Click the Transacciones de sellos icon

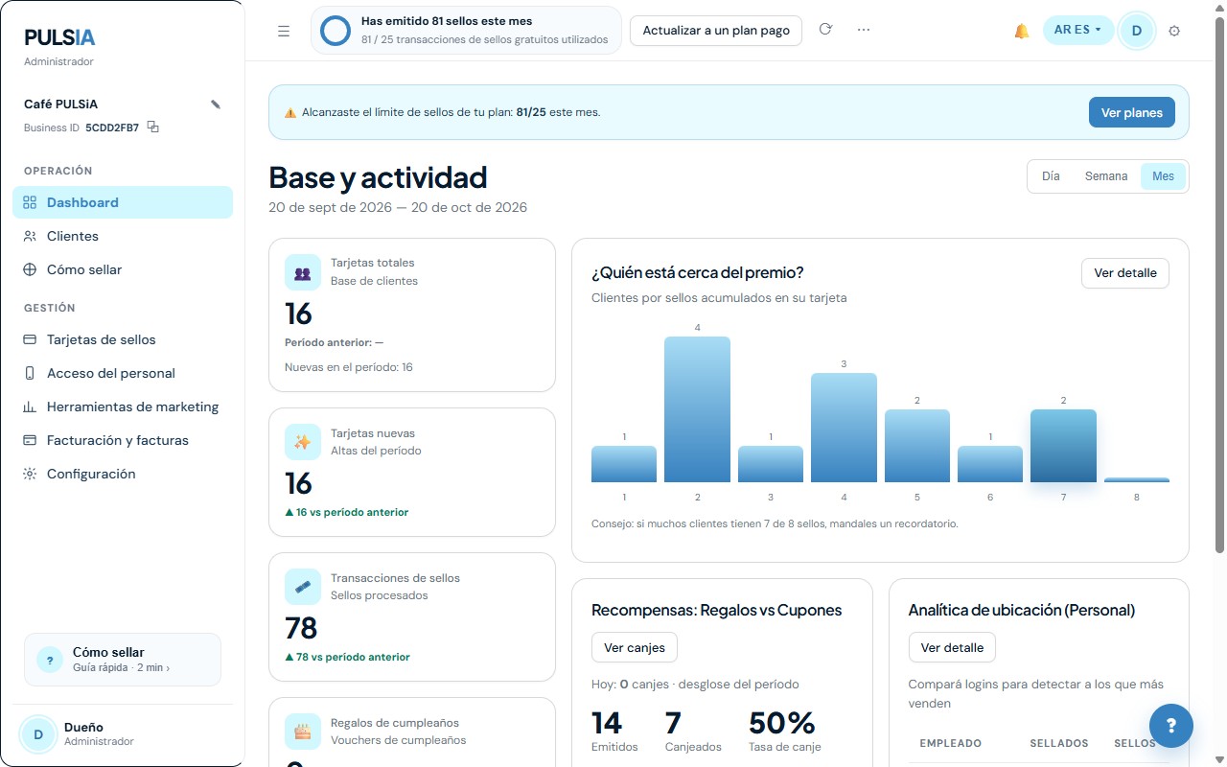click(x=303, y=587)
